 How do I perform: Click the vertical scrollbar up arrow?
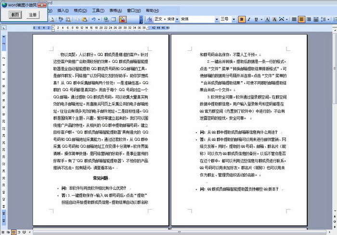[x=335, y=31]
